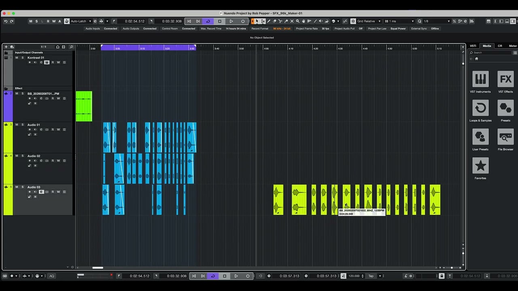Switch to the Media tab
The image size is (518, 291).
tap(487, 46)
